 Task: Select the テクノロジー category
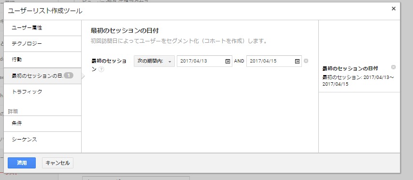[43, 44]
